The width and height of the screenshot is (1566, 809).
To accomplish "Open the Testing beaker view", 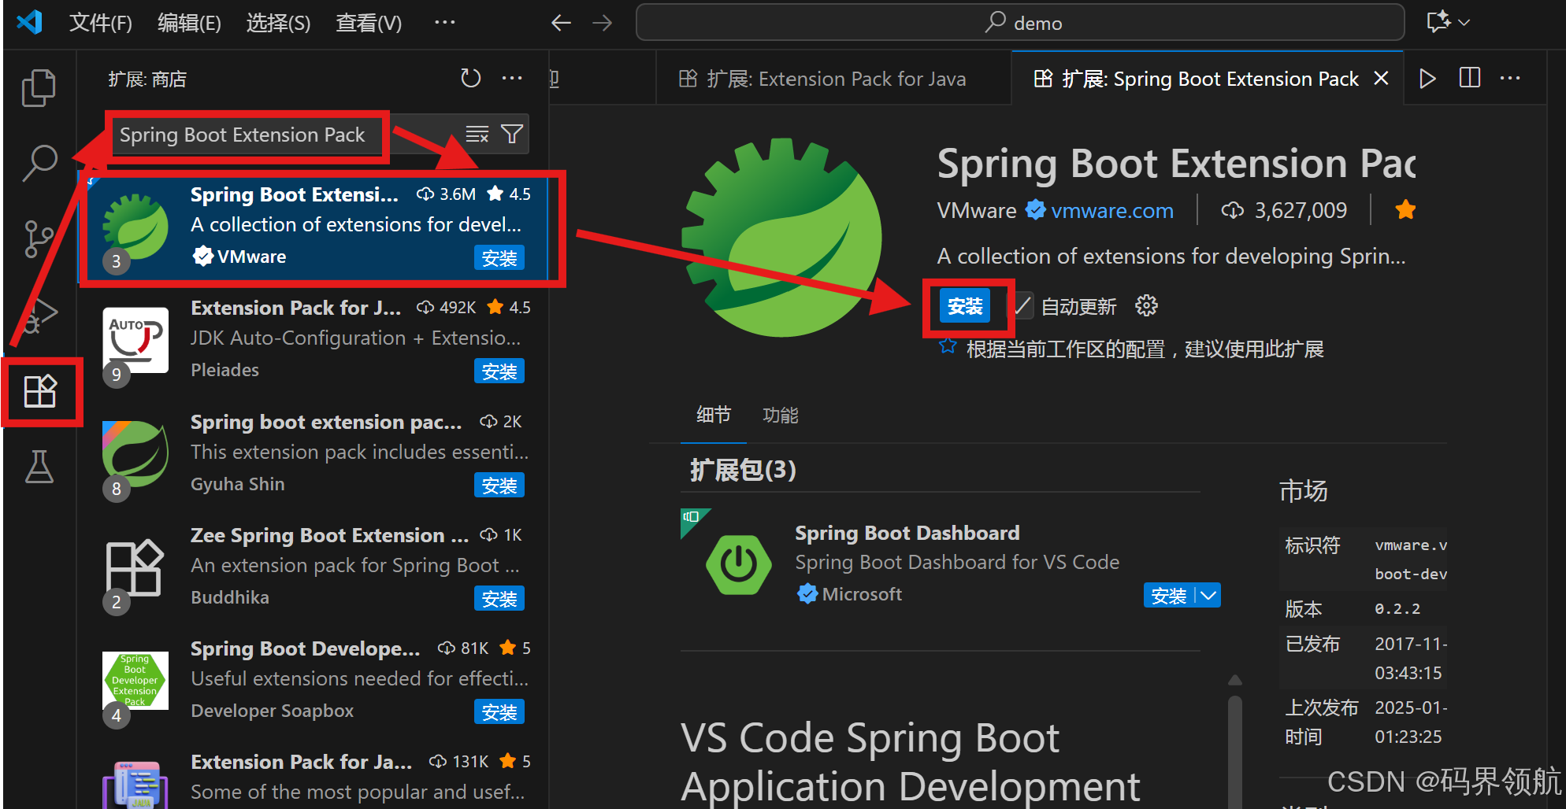I will coord(39,467).
